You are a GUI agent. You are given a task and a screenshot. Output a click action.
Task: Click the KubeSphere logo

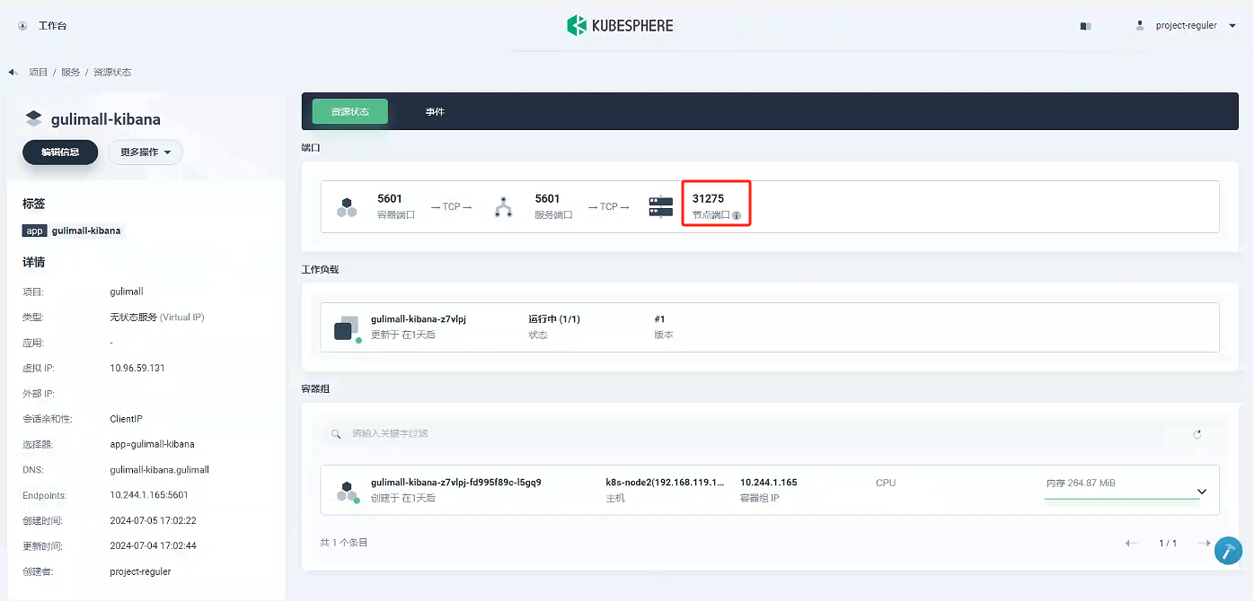click(x=620, y=25)
